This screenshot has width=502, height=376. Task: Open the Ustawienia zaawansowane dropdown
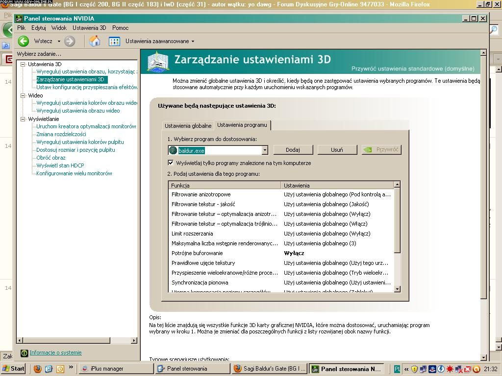tap(160, 41)
